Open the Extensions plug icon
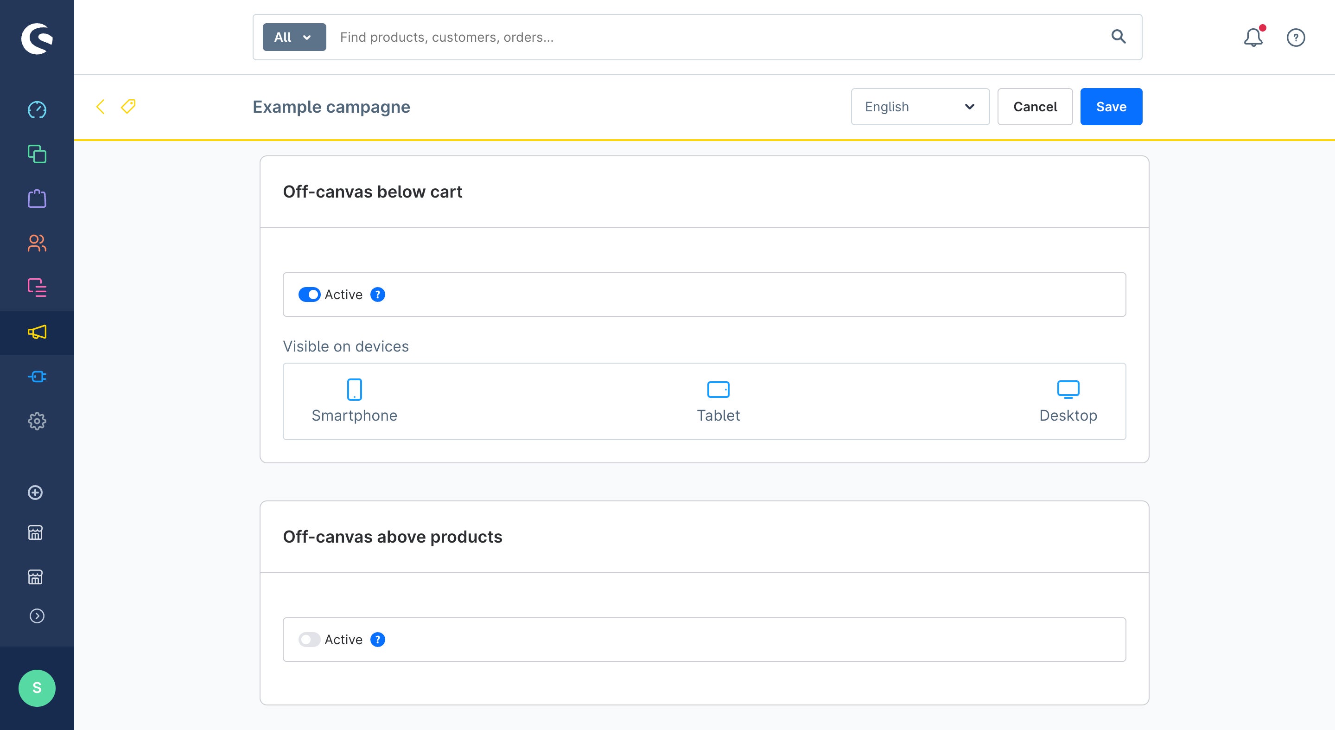Screen dimensions: 1335x730 point(37,377)
